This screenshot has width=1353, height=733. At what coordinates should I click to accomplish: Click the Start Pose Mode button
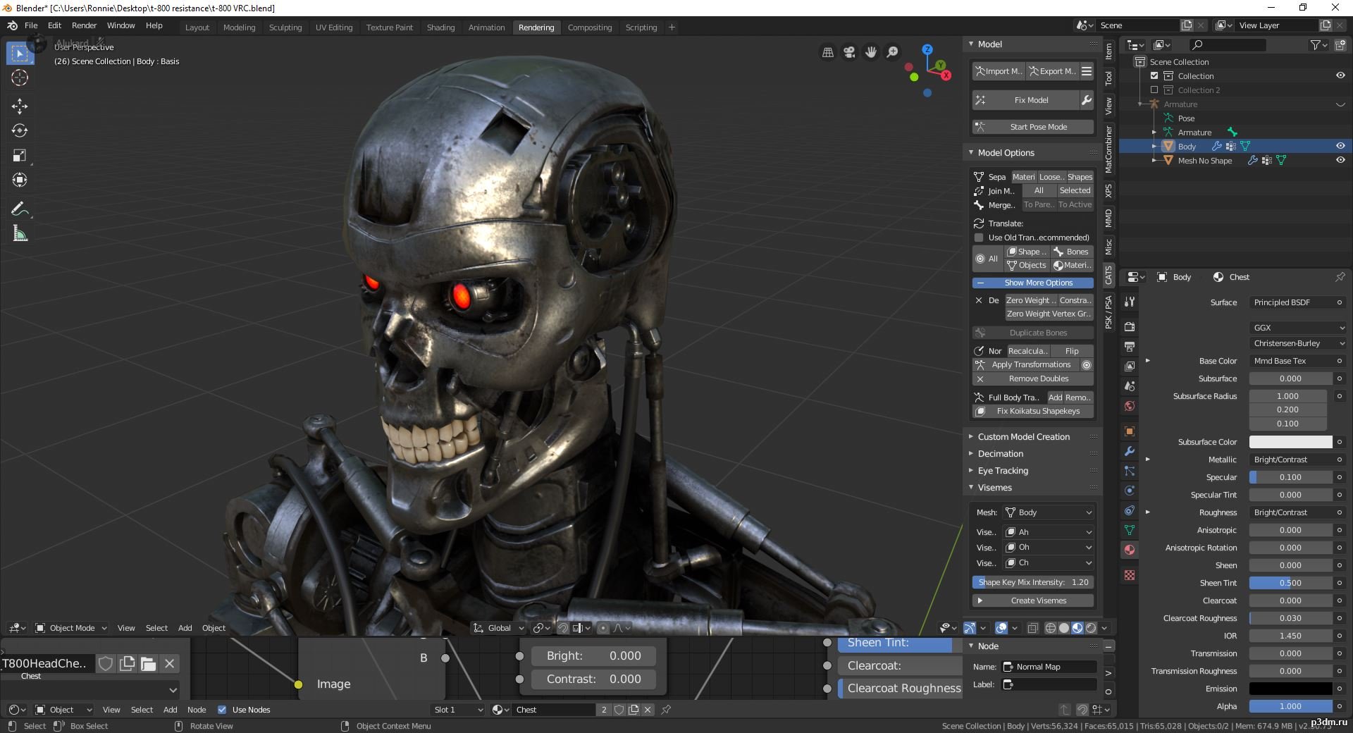click(1033, 127)
